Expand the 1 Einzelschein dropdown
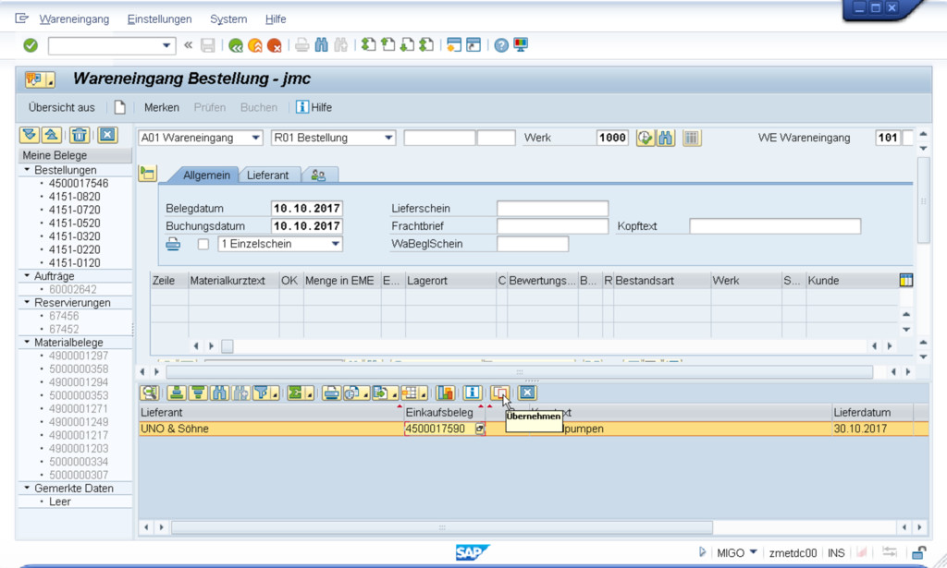 click(279, 244)
